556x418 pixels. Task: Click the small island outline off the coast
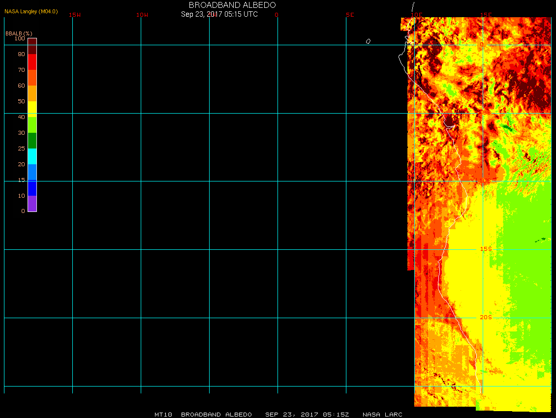368,41
